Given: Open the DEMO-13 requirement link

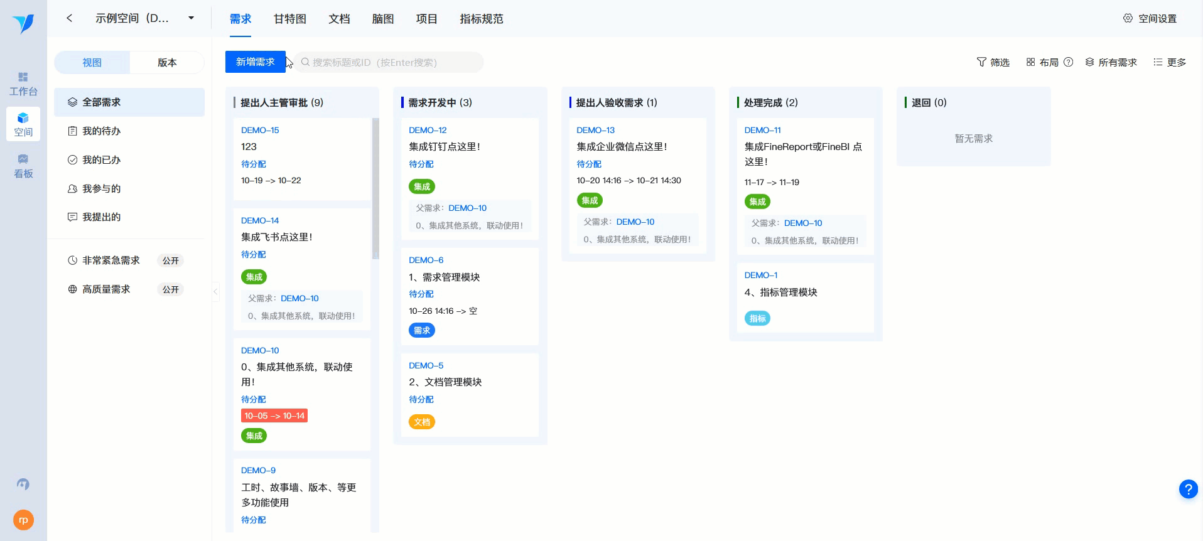Looking at the screenshot, I should (596, 130).
